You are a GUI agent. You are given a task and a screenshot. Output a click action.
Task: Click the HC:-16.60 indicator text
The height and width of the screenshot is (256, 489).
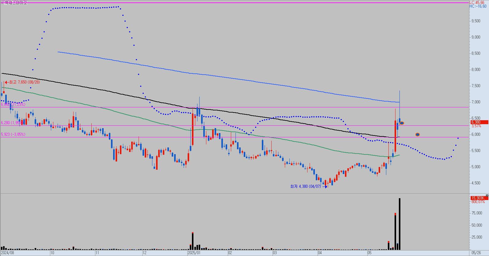(x=478, y=6)
